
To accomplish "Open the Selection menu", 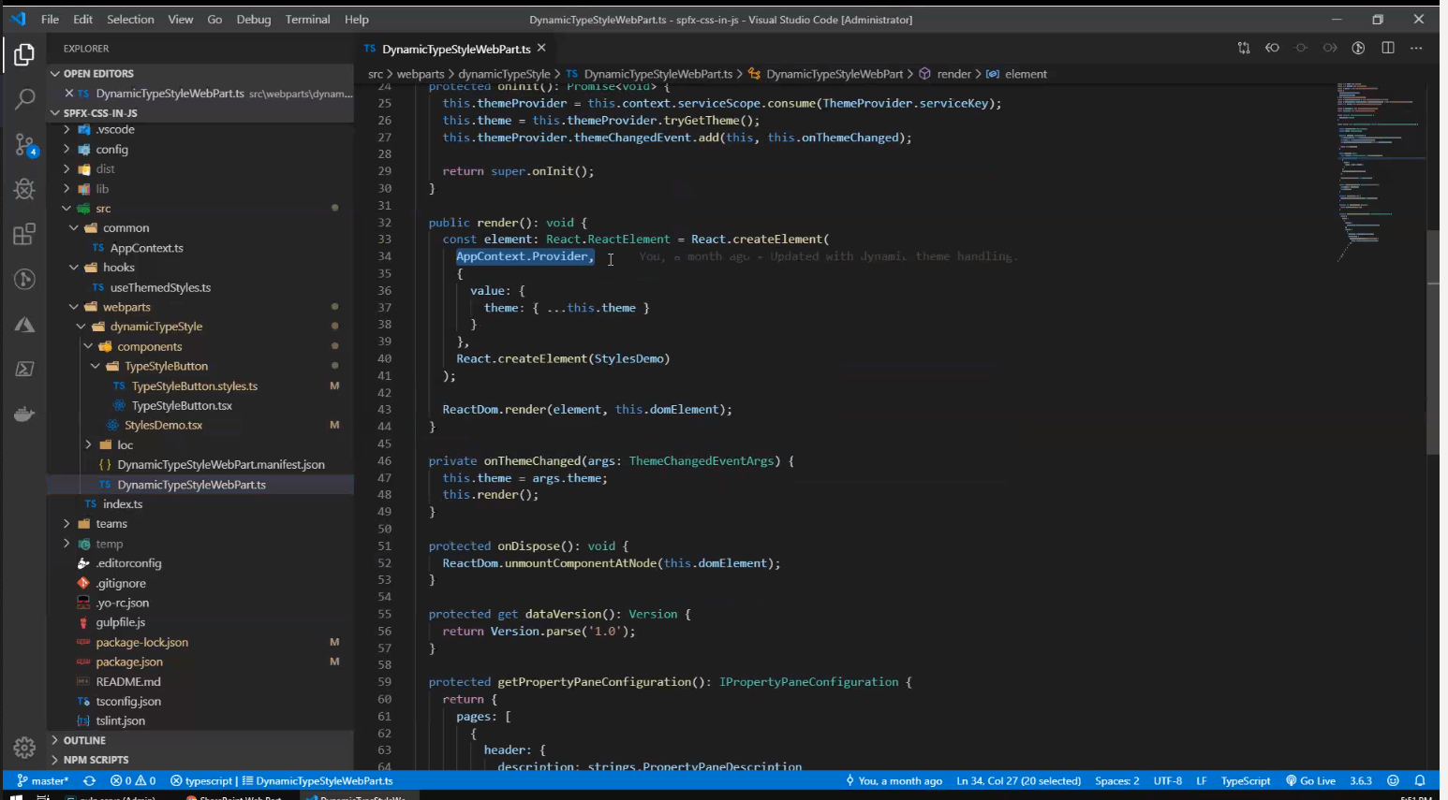I will point(130,20).
